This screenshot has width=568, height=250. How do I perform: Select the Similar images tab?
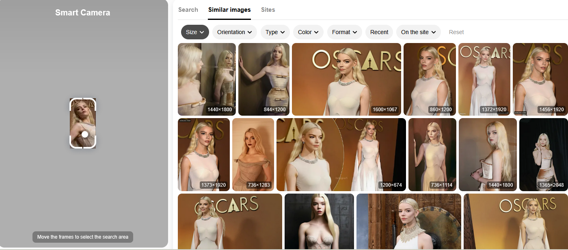tap(229, 10)
